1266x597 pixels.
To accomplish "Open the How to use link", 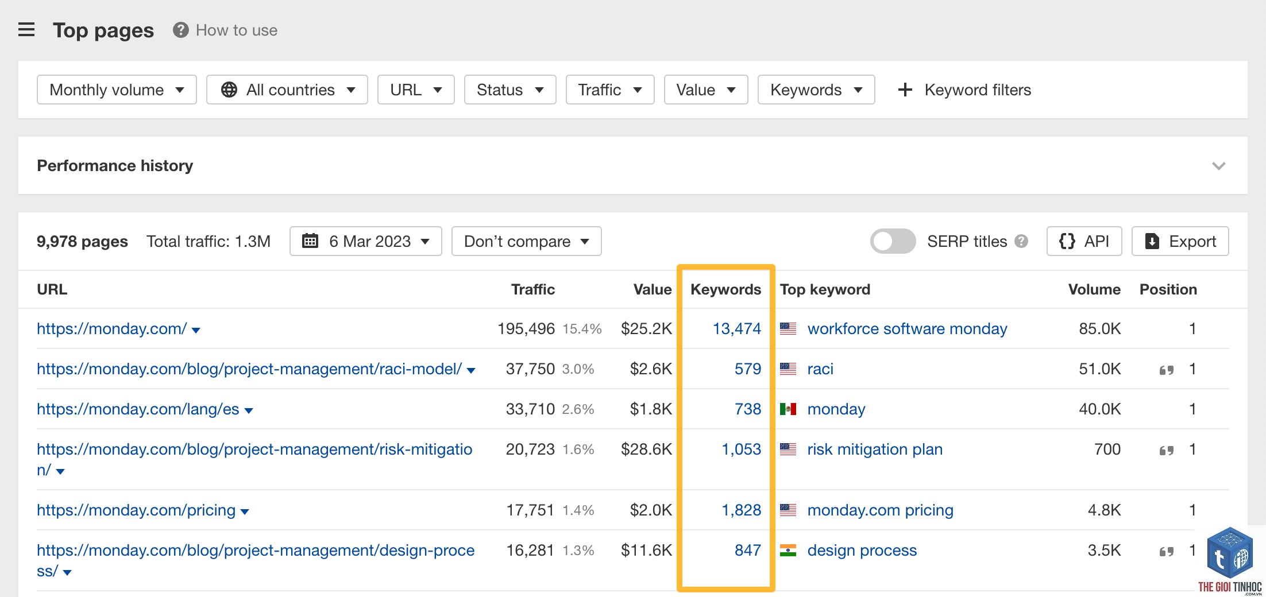I will tap(237, 30).
